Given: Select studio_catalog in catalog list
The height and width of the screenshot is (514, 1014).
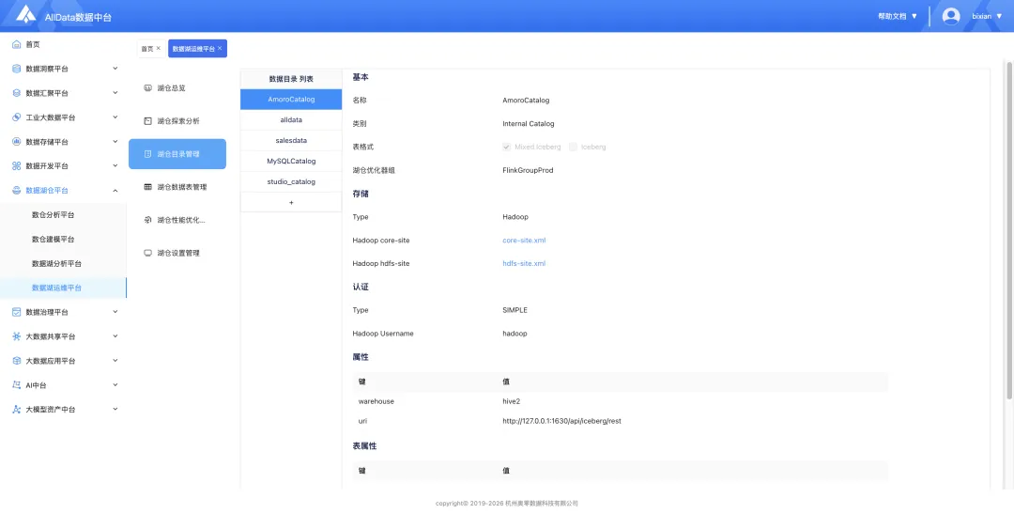Looking at the screenshot, I should tap(291, 182).
